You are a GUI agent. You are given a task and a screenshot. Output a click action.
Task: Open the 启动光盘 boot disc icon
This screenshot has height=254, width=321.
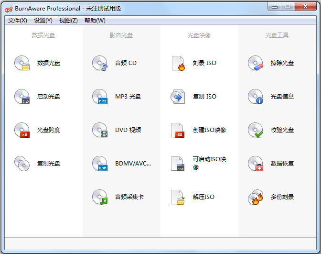click(x=22, y=96)
